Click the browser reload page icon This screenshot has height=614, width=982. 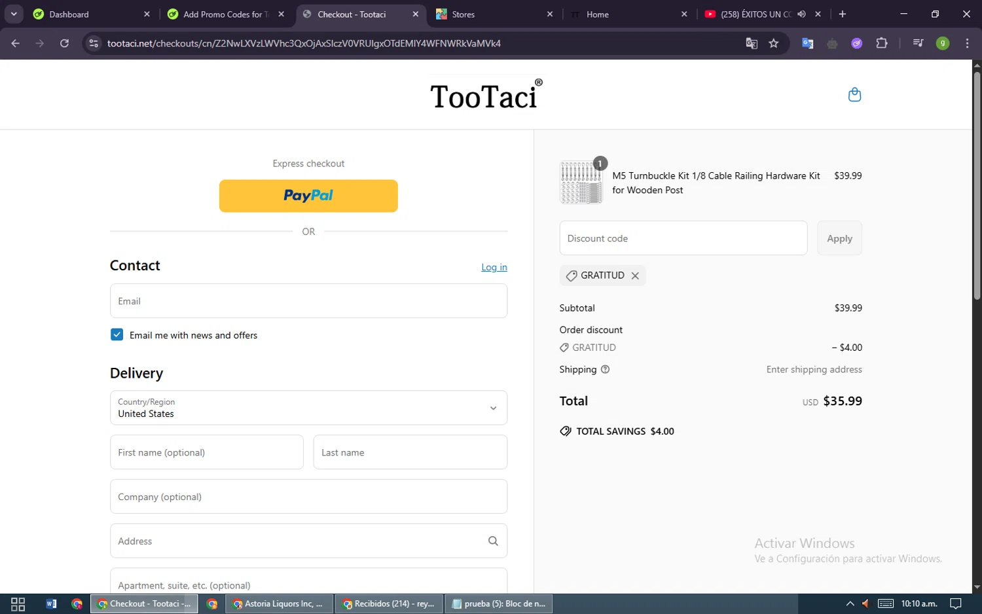(64, 43)
